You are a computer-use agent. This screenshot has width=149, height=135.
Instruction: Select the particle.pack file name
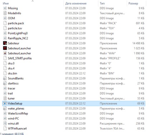click(x=16, y=23)
